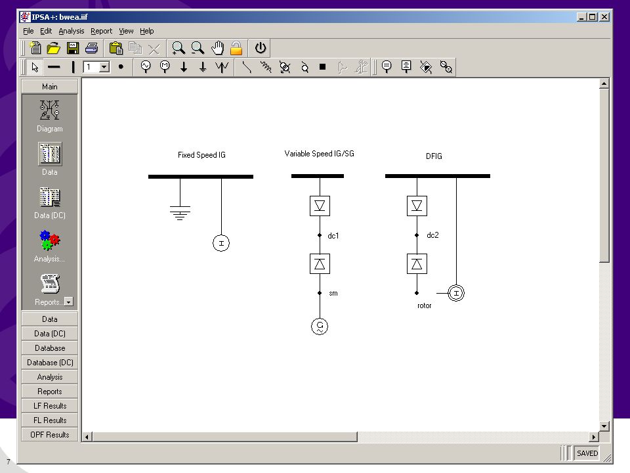Click the square text annotation tool
The height and width of the screenshot is (473, 630).
point(406,67)
